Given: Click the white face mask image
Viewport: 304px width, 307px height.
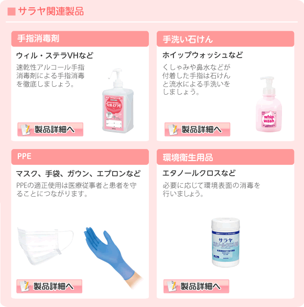Looking at the screenshot, I should click(x=45, y=246).
